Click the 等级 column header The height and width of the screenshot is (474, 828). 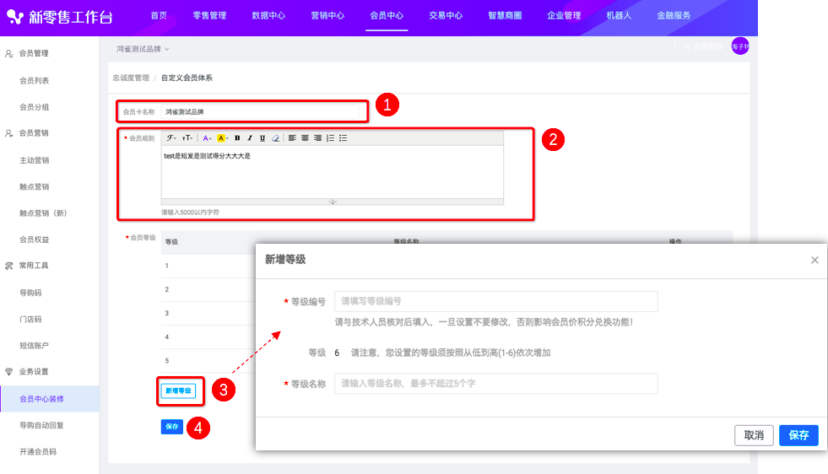171,242
